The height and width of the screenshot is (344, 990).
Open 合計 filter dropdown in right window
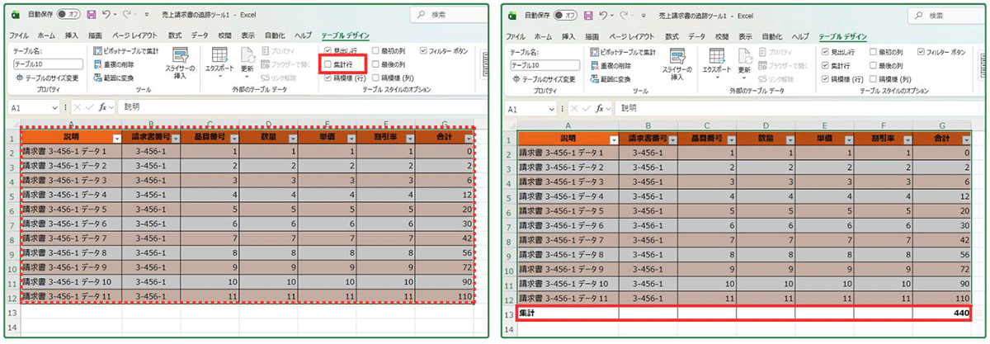(x=967, y=140)
